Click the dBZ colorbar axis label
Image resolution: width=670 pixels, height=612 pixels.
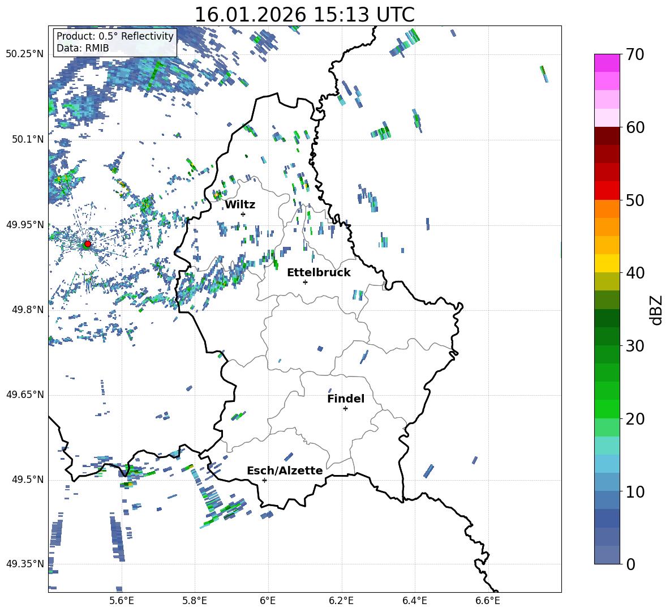[657, 310]
